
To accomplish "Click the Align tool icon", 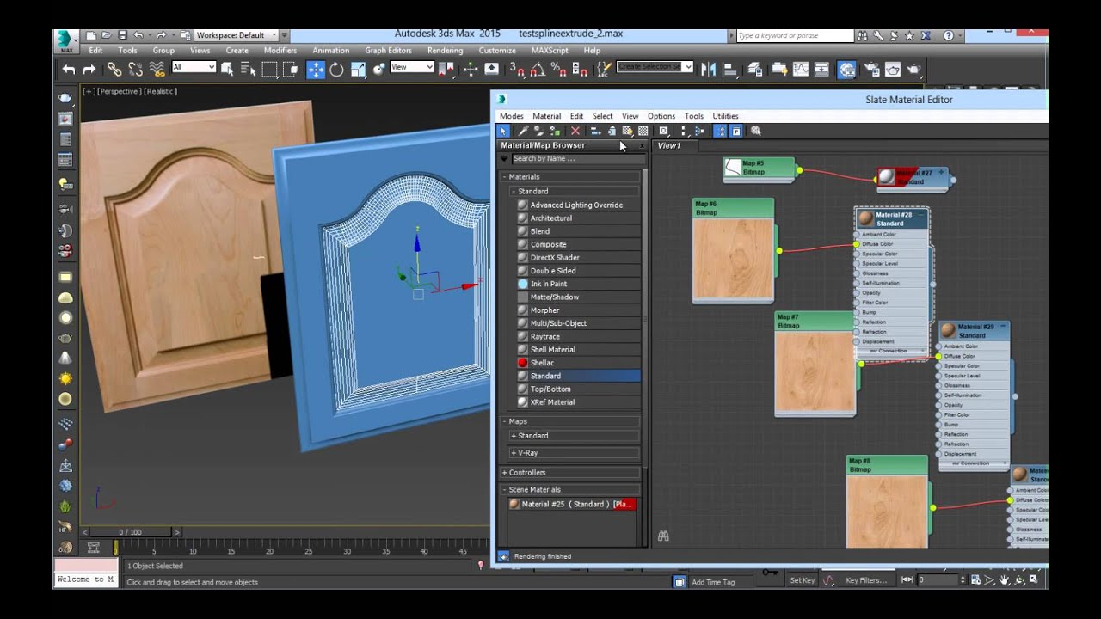I will [729, 70].
